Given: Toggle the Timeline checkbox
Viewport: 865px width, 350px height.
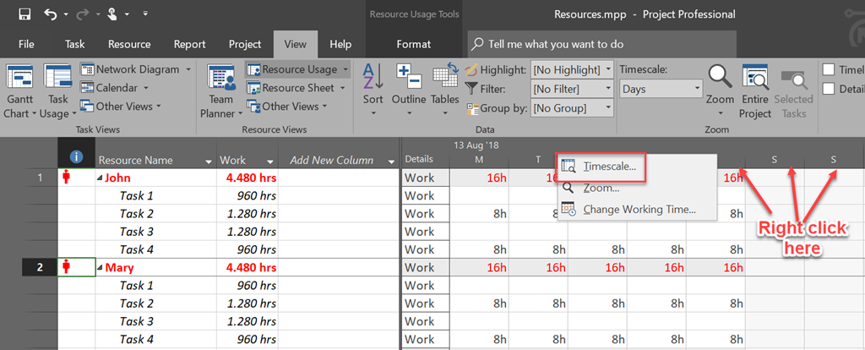Looking at the screenshot, I should click(x=829, y=70).
